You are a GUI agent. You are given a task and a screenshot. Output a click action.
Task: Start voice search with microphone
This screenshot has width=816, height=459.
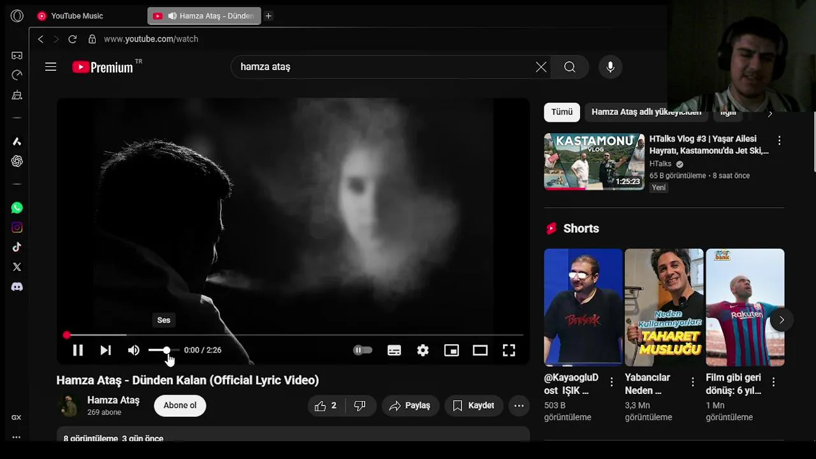tap(610, 67)
